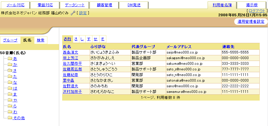Click the folder icon next to その他
The width and height of the screenshot is (268, 126).
click(x=10, y=118)
